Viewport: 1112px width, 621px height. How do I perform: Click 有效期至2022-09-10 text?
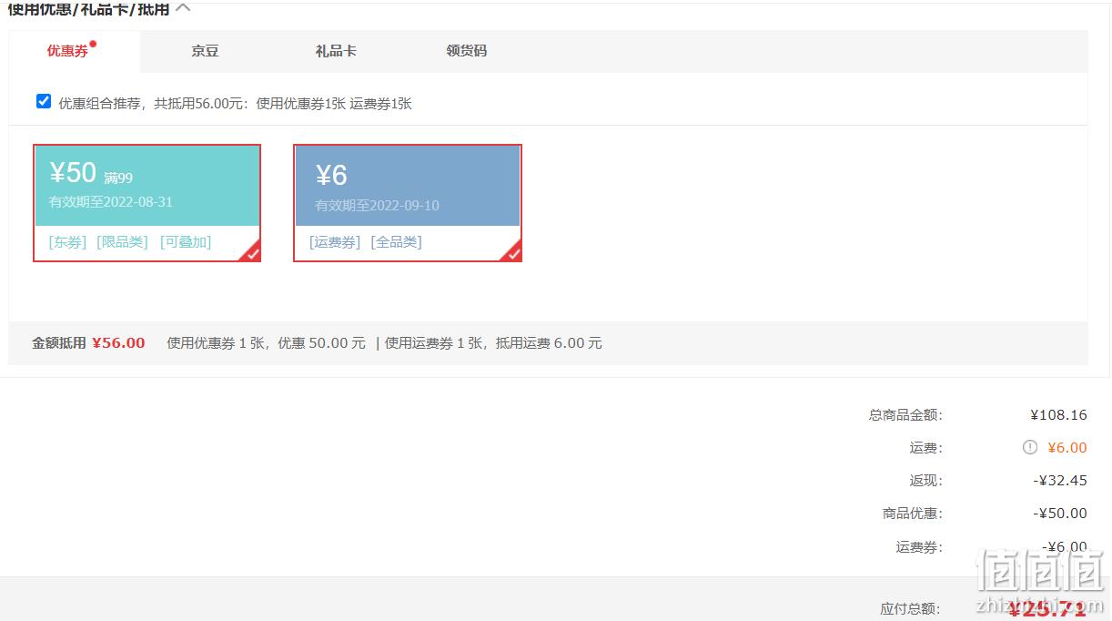pyautogui.click(x=378, y=206)
